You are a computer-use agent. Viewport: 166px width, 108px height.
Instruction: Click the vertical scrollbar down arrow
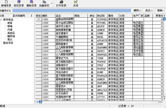[164, 98]
